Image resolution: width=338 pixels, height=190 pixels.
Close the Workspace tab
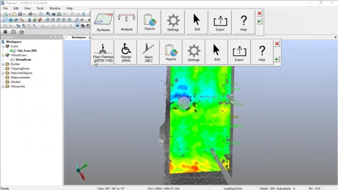89,38
